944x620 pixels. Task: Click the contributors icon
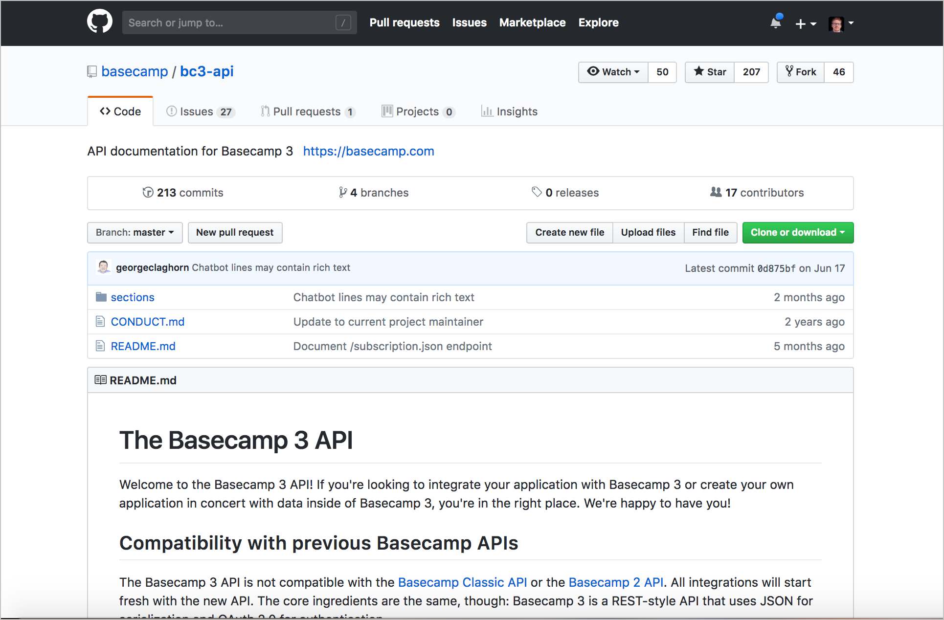(x=717, y=193)
